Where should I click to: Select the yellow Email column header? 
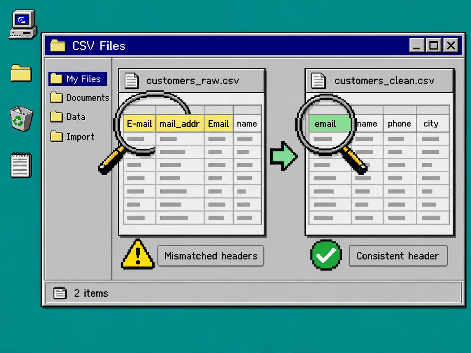pos(219,124)
